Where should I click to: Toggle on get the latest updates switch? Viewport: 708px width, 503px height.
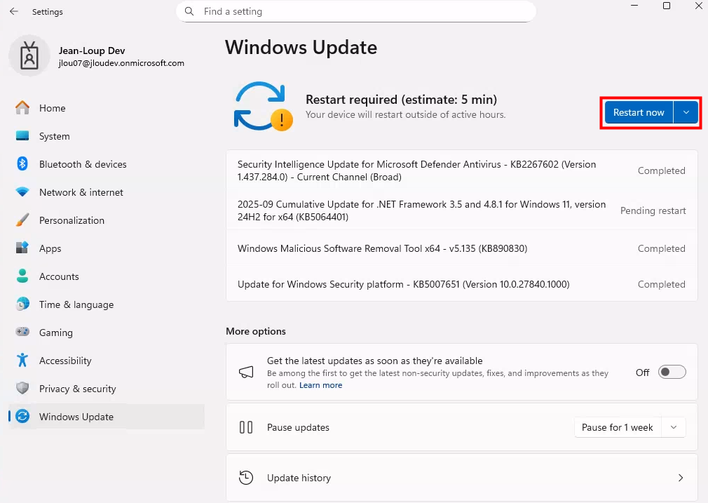point(672,373)
